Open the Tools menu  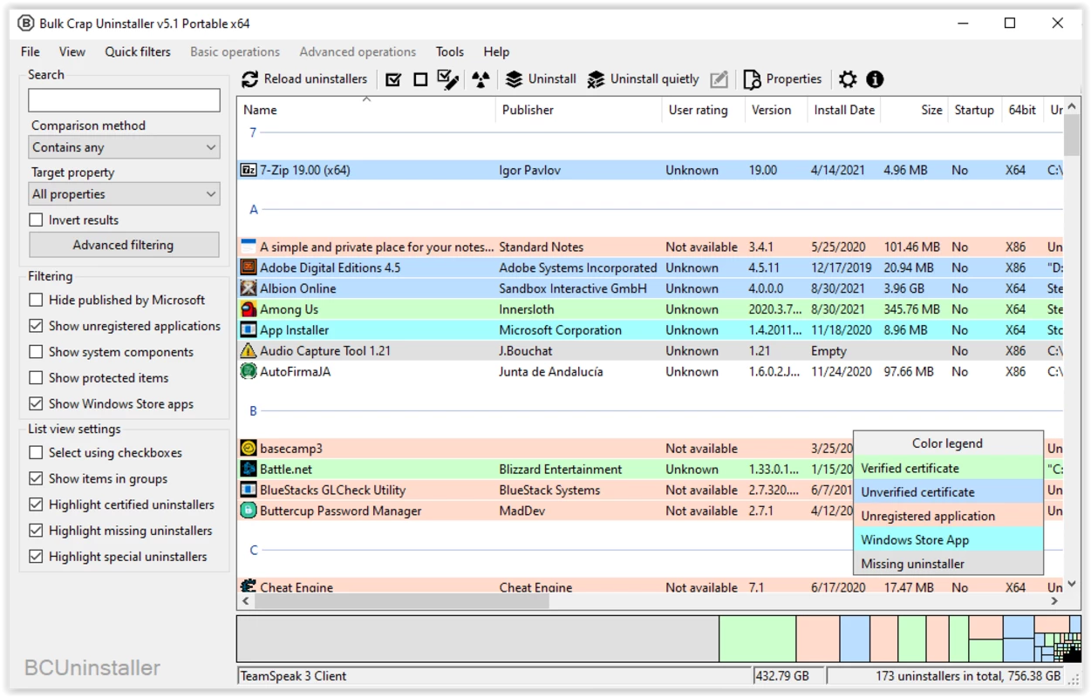click(450, 51)
